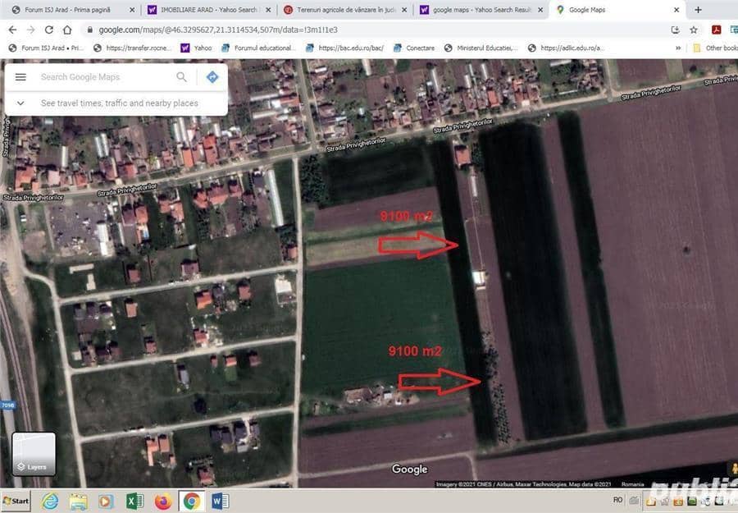738x513 pixels.
Task: Click the browser back arrow
Action: (x=11, y=30)
